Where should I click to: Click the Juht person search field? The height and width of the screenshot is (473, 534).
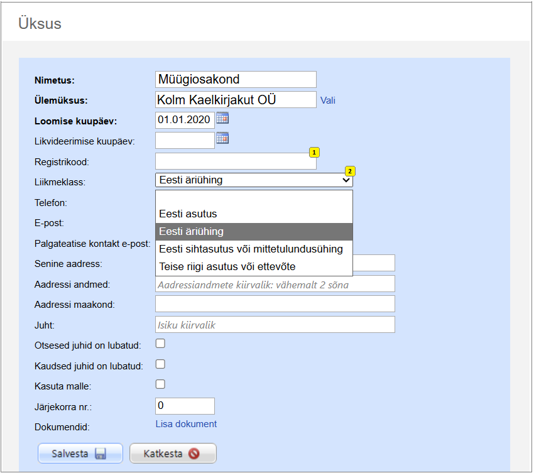[275, 325]
